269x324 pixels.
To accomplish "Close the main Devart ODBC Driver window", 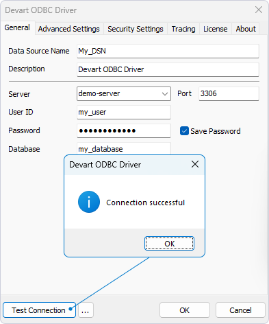I will tap(259, 10).
